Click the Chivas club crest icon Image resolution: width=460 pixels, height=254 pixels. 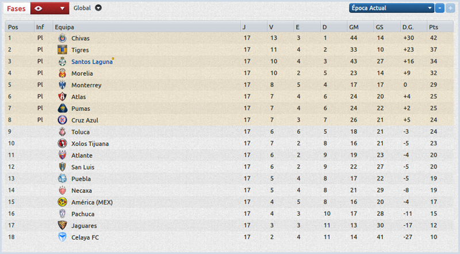pos(63,38)
